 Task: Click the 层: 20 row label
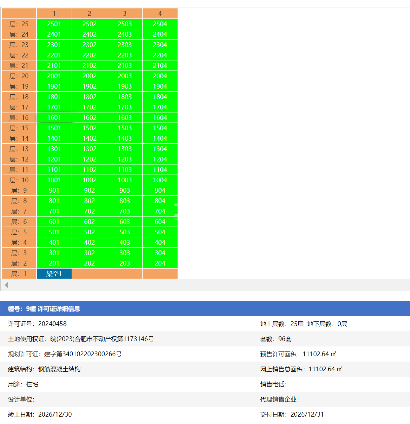(19, 76)
